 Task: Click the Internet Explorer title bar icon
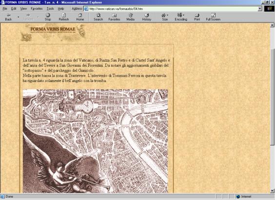2,2
